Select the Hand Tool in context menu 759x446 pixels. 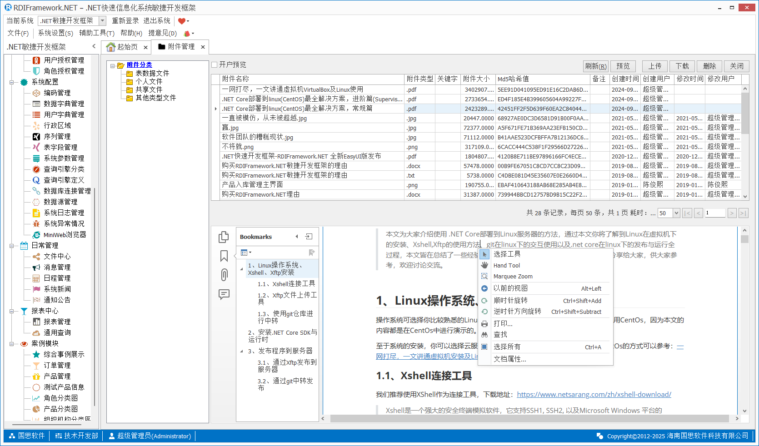(x=506, y=266)
